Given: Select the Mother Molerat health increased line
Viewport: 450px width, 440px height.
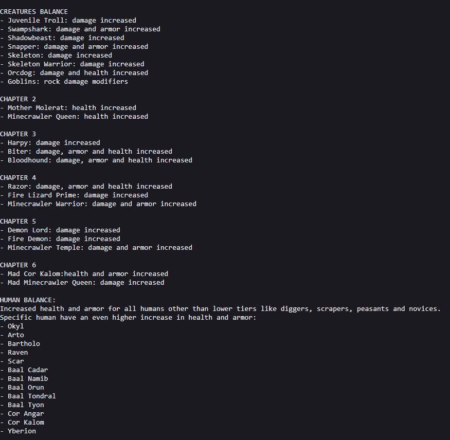Looking at the screenshot, I should pyautogui.click(x=68, y=108).
